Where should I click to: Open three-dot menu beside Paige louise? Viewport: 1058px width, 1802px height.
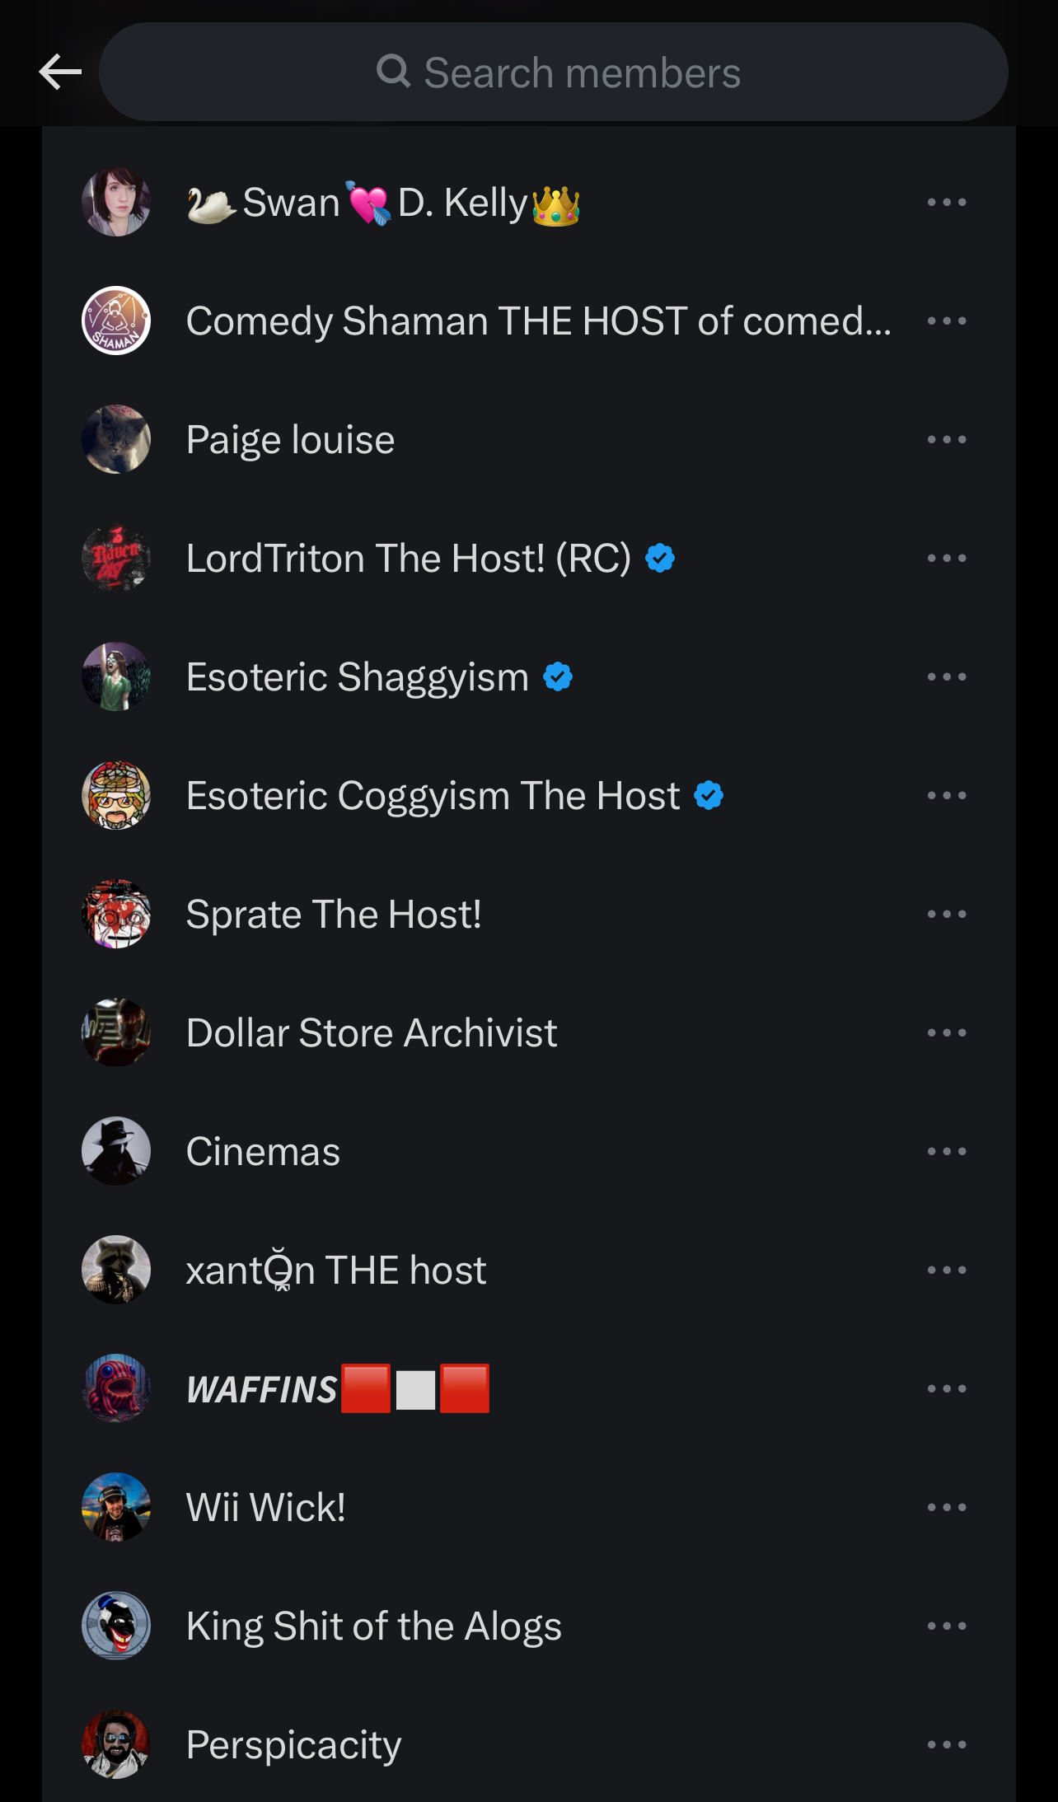tap(946, 440)
